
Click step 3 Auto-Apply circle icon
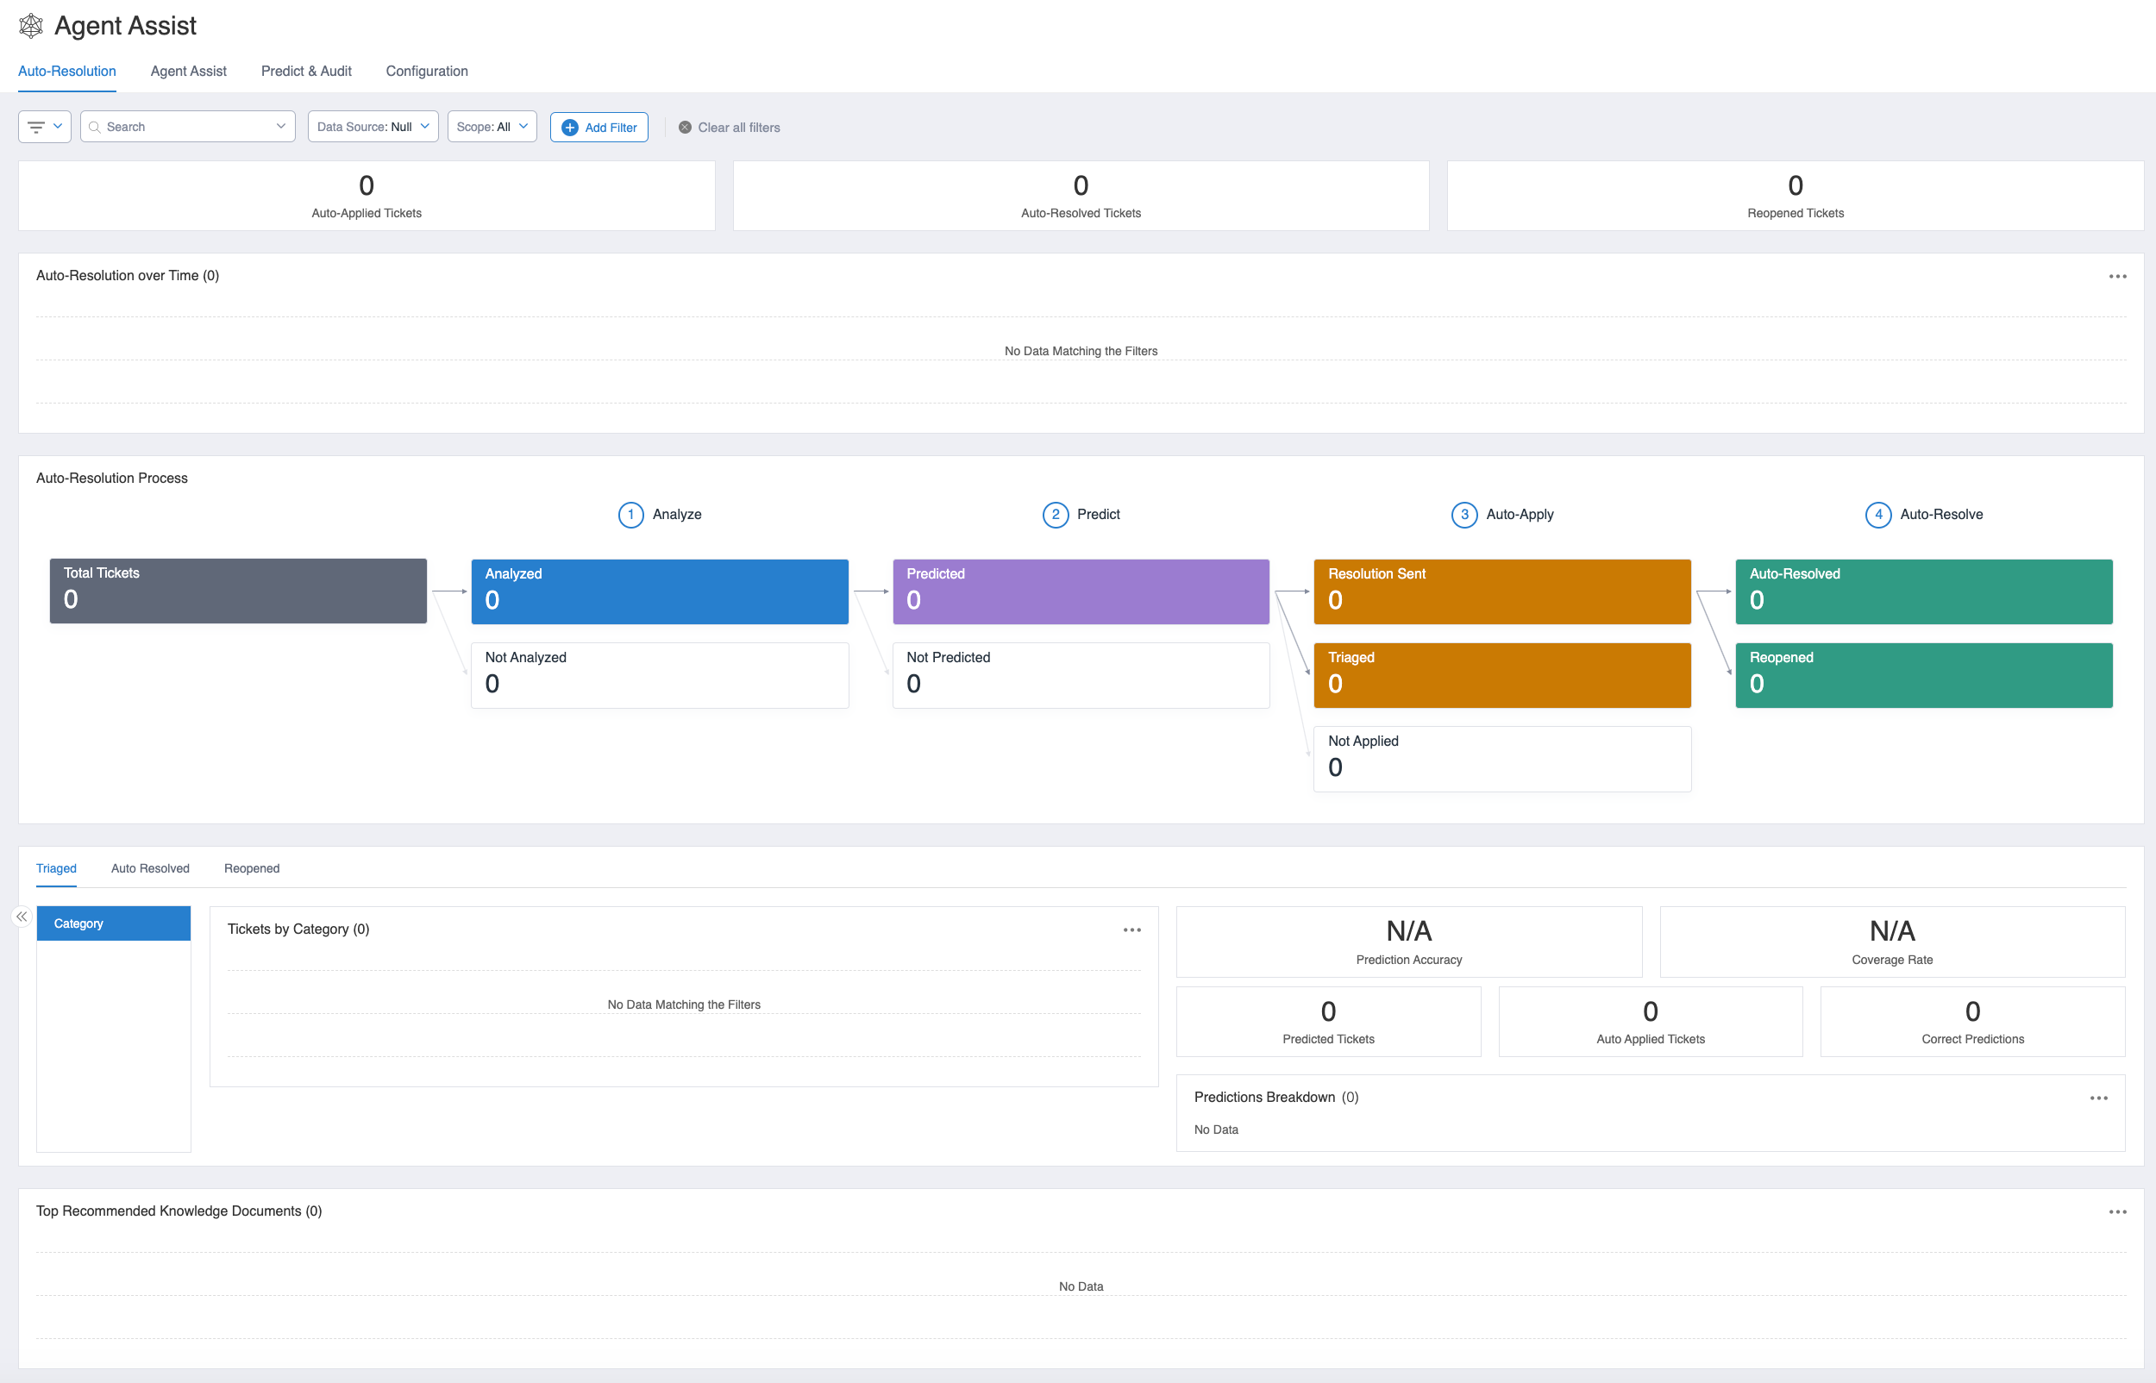(1464, 515)
